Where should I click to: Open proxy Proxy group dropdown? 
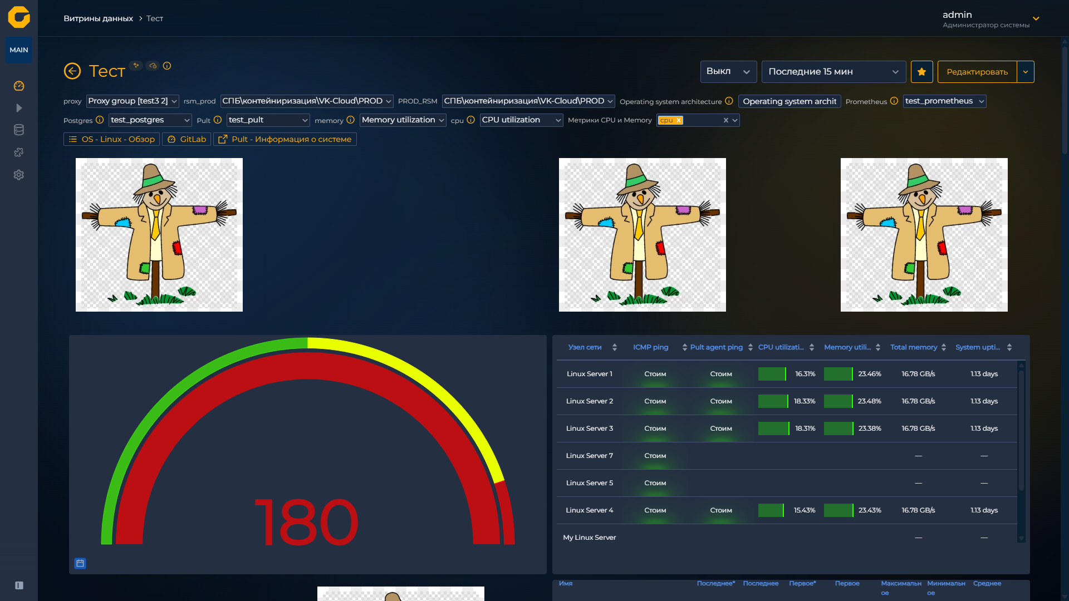(133, 101)
